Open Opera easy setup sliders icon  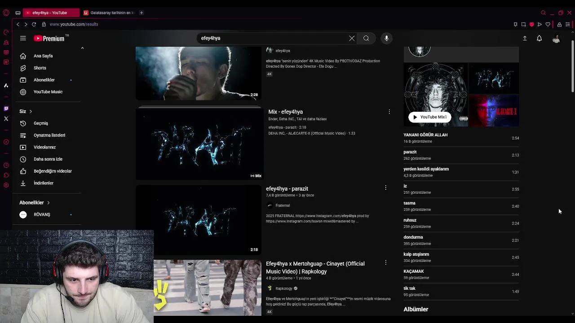click(x=568, y=24)
